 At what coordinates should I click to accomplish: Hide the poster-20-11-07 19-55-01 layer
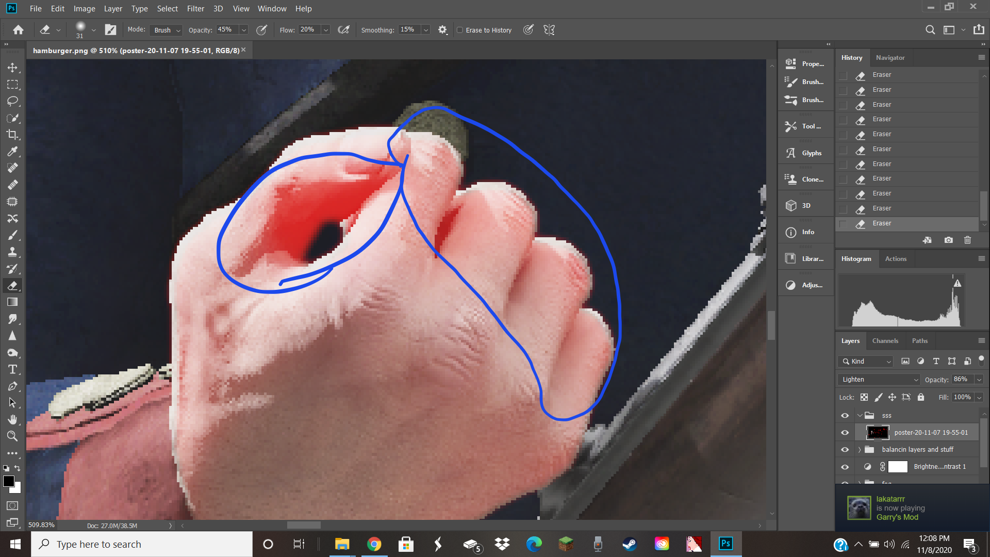point(845,433)
